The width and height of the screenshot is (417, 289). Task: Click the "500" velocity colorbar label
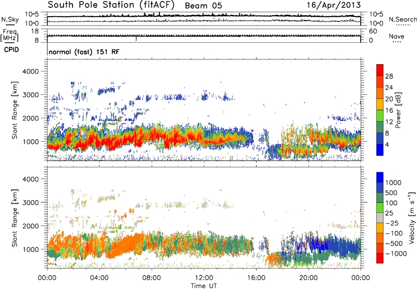pyautogui.click(x=391, y=192)
